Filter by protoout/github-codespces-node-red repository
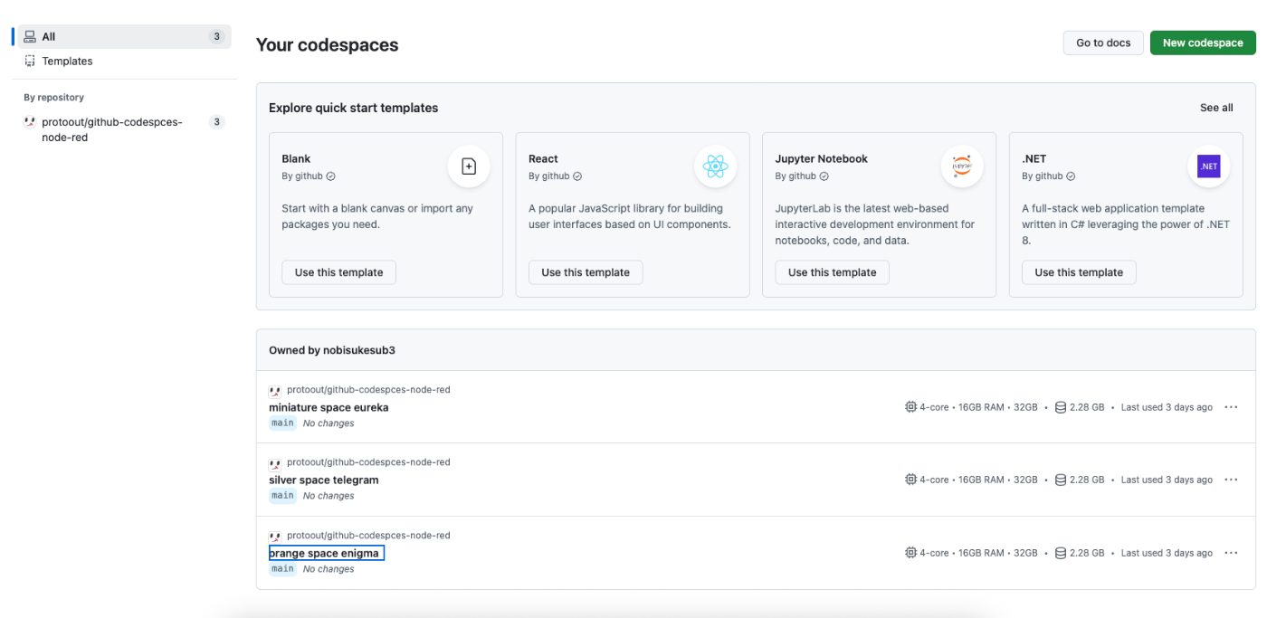The image size is (1267, 618). pos(124,129)
